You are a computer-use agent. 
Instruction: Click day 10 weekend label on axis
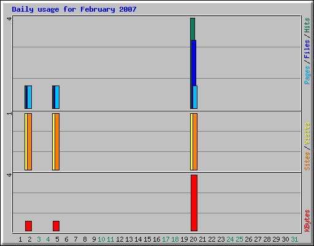pos(101,239)
